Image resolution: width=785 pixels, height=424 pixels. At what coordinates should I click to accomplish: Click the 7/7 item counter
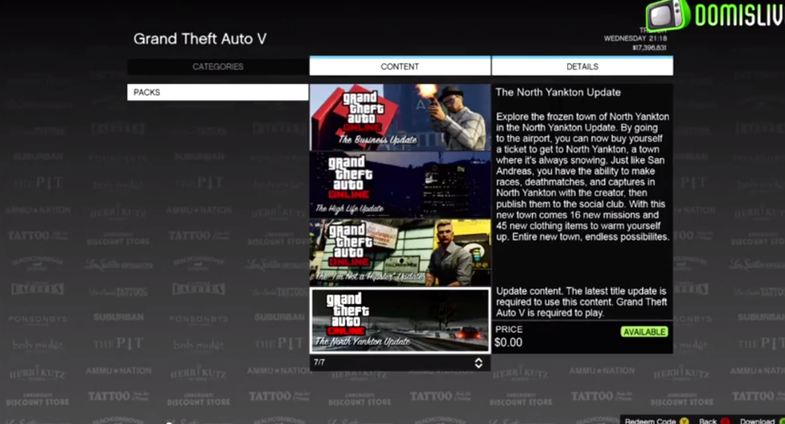(x=321, y=363)
